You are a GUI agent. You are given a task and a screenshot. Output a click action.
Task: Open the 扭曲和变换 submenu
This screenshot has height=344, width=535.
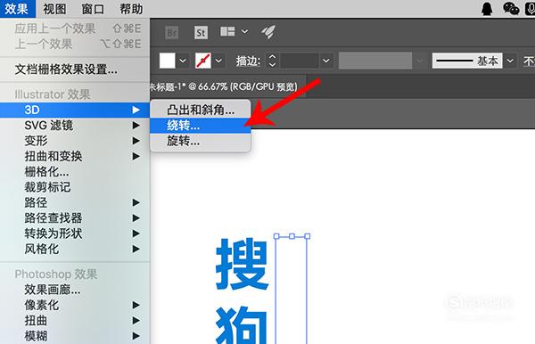pos(75,156)
